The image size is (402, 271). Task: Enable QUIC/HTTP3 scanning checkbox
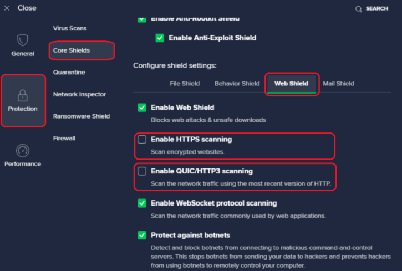point(142,171)
